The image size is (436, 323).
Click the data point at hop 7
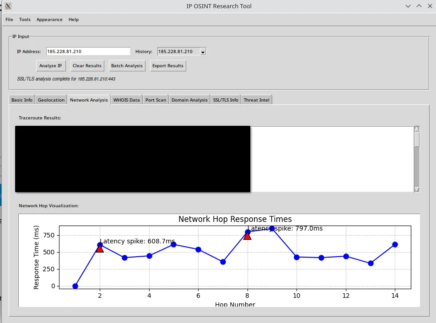click(223, 262)
